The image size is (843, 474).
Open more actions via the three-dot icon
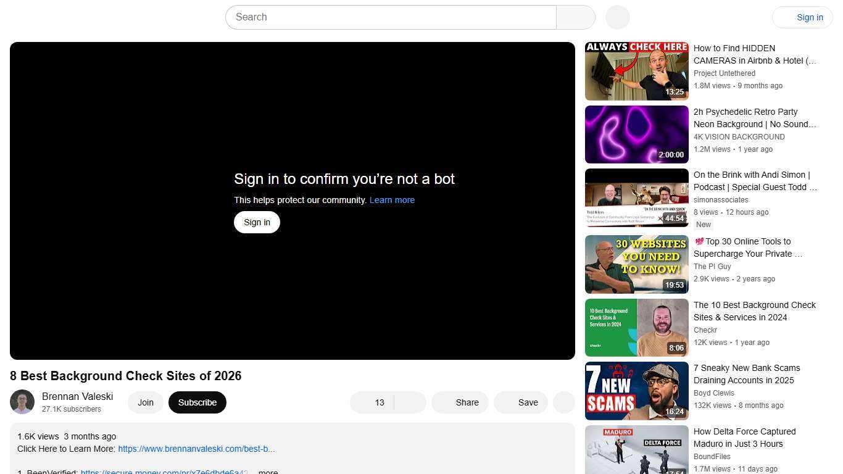563,402
